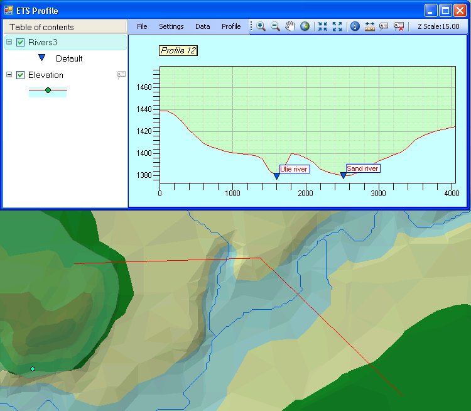Click the inward arrows fixed zoom icon
471x411 pixels.
323,26
